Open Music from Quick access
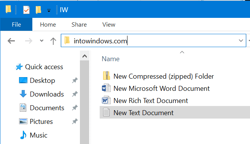 coord(38,135)
